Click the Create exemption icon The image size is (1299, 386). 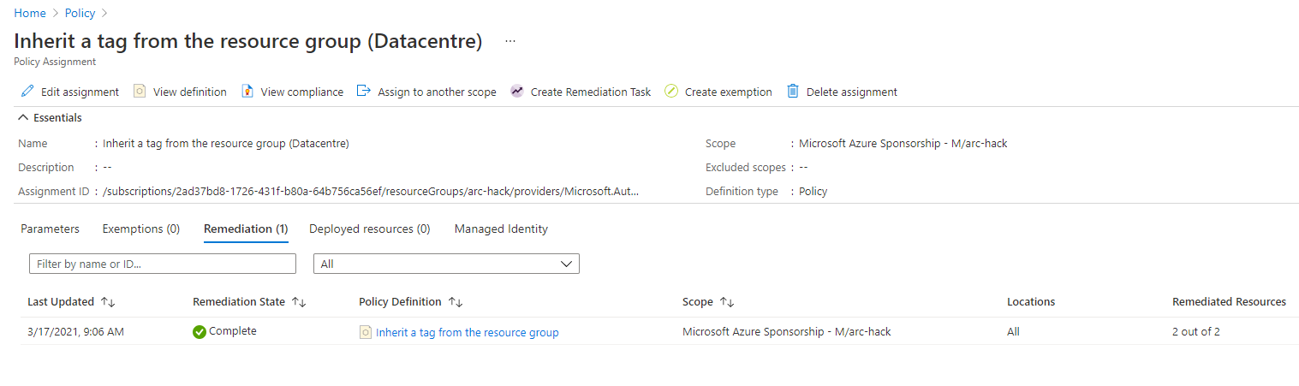click(x=671, y=92)
